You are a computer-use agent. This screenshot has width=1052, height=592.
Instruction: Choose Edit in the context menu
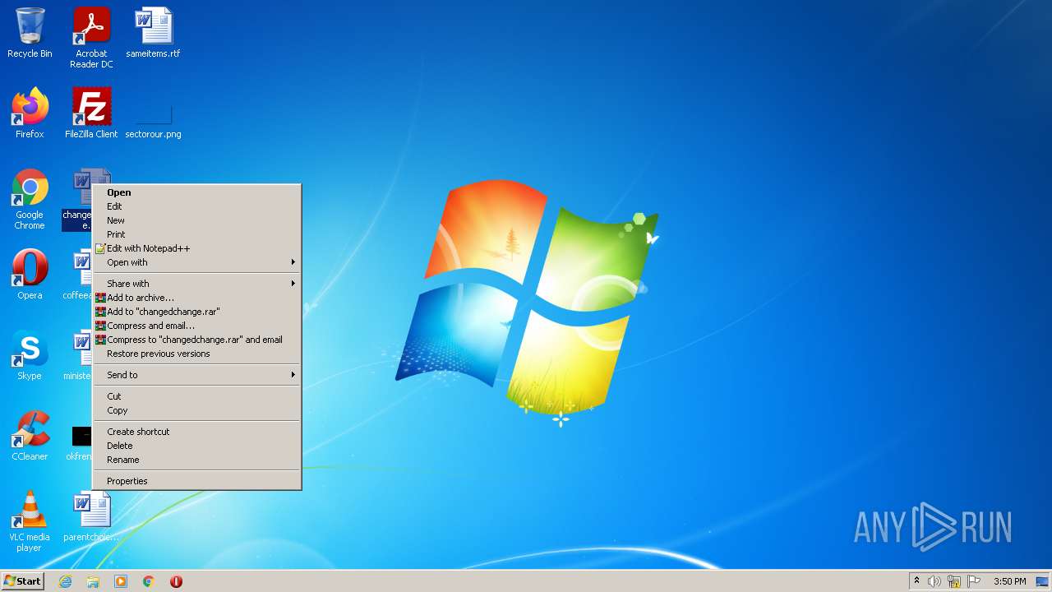196,206
